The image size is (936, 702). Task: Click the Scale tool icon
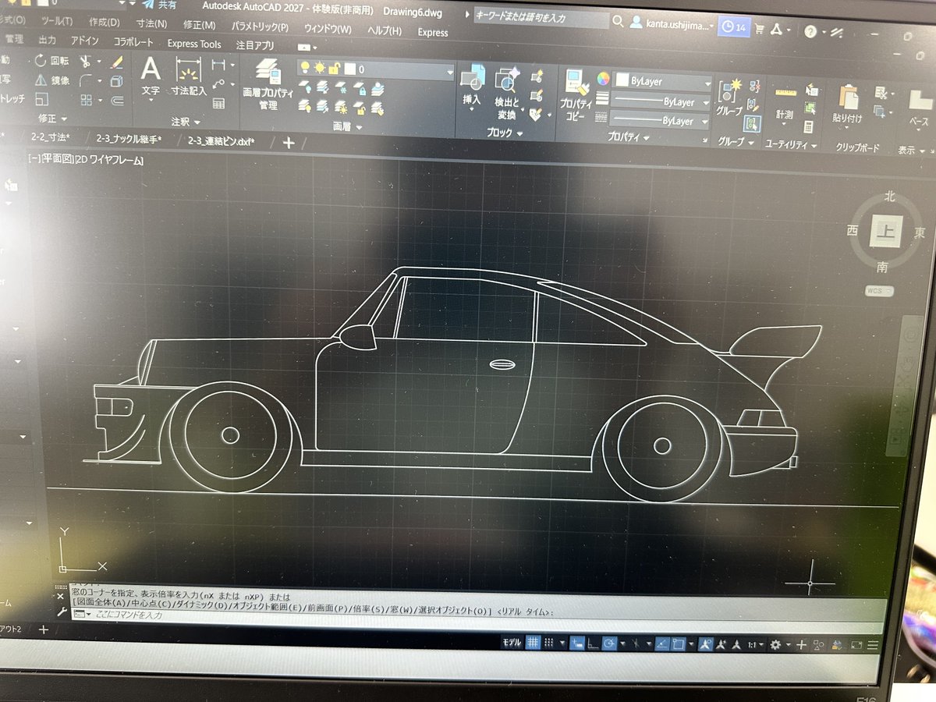(41, 99)
